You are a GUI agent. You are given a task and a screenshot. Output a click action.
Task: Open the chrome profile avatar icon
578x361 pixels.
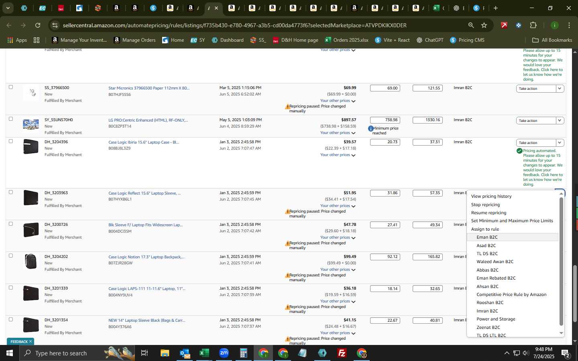[x=555, y=25]
